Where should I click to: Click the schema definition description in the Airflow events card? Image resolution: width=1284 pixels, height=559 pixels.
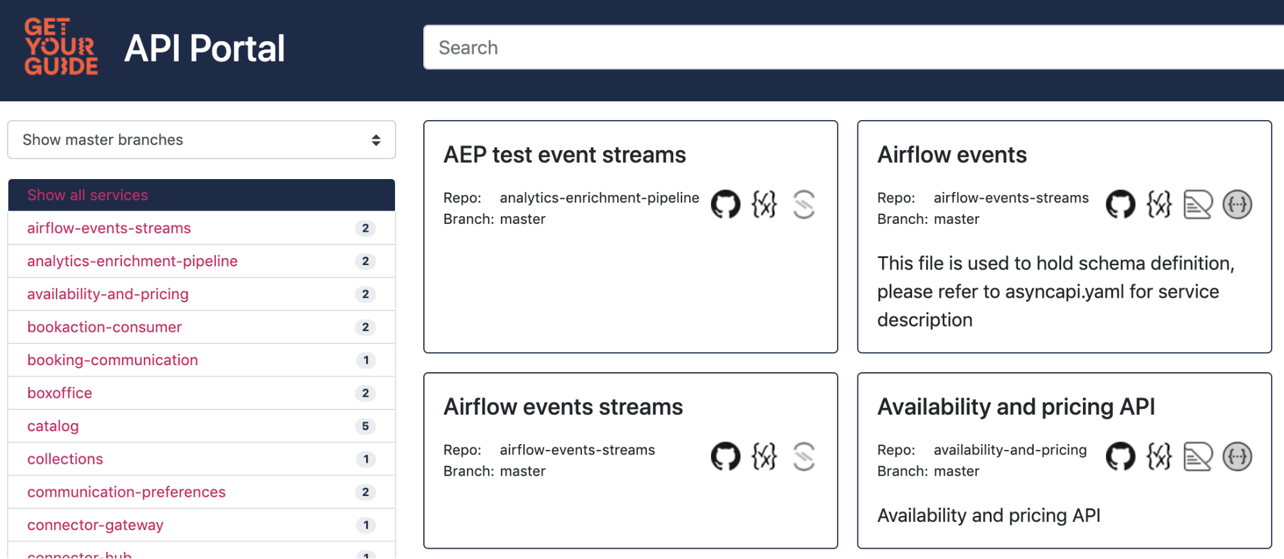[x=1056, y=291]
